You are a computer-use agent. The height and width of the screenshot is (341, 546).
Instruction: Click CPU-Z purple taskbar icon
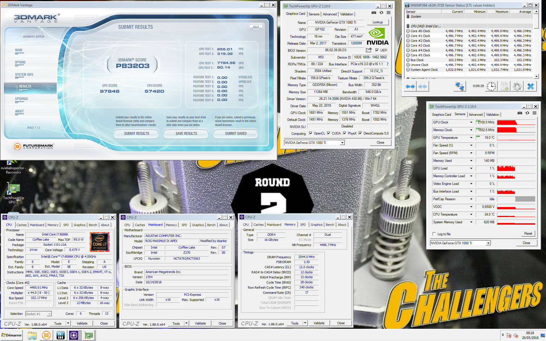pos(74,336)
